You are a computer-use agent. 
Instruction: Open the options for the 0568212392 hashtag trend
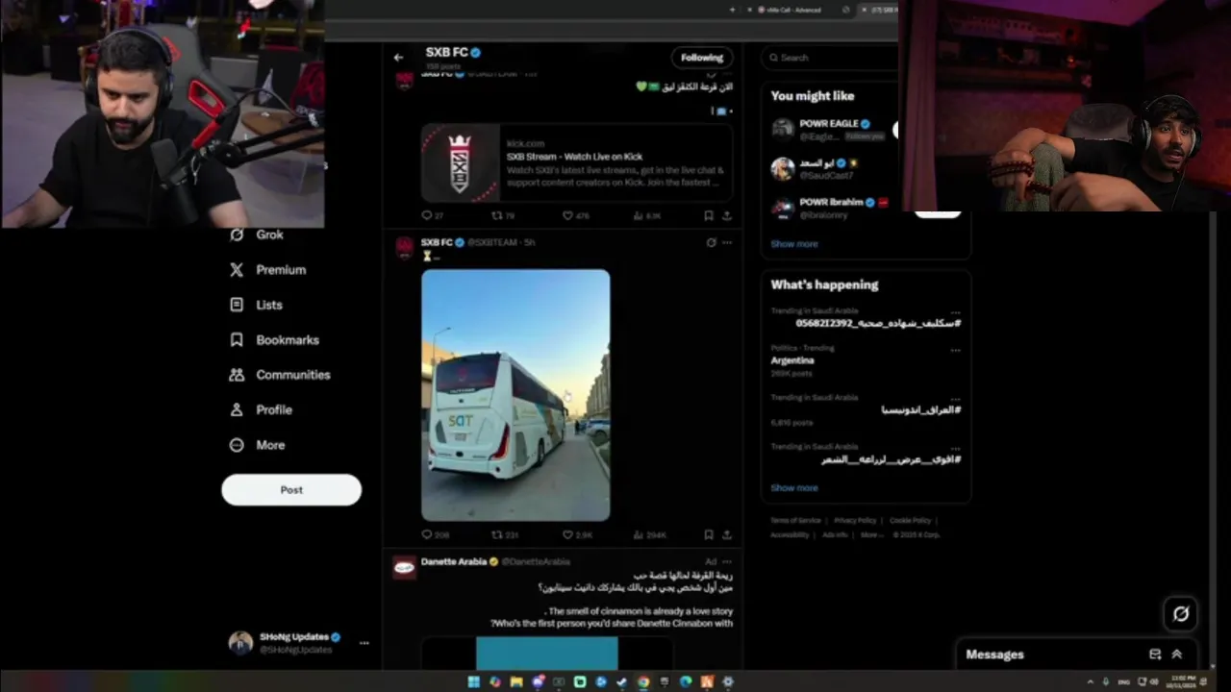point(955,312)
